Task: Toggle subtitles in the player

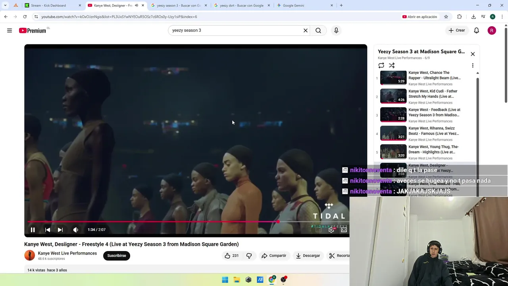Action: tap(318, 230)
